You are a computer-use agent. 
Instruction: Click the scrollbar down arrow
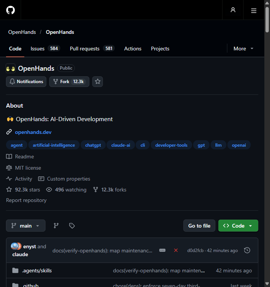coord(267,284)
